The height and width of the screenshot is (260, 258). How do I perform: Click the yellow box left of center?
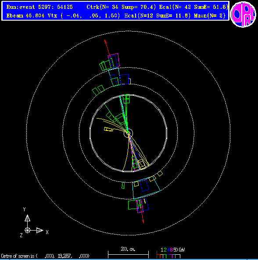click(108, 129)
